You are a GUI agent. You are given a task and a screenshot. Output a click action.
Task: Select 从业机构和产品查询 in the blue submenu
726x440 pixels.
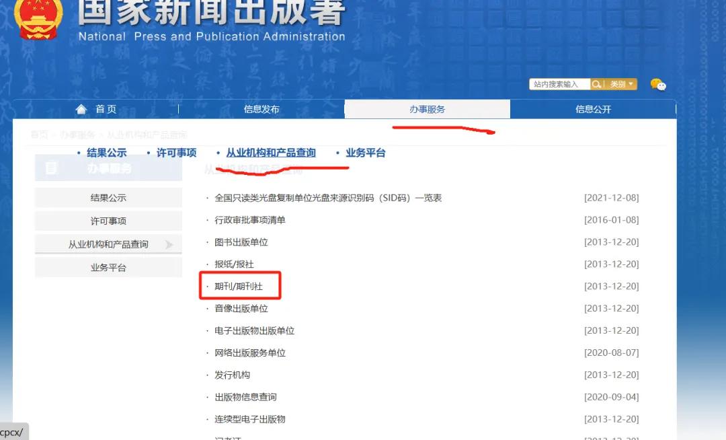click(271, 153)
